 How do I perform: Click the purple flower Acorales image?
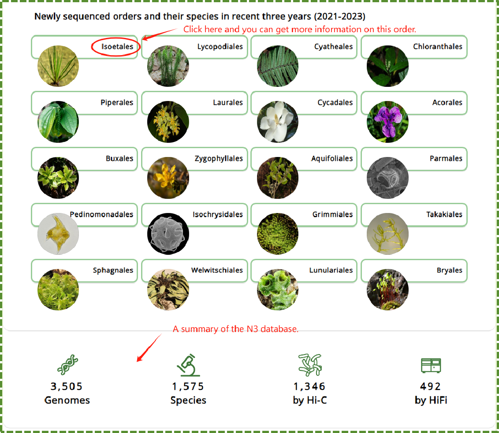387,122
